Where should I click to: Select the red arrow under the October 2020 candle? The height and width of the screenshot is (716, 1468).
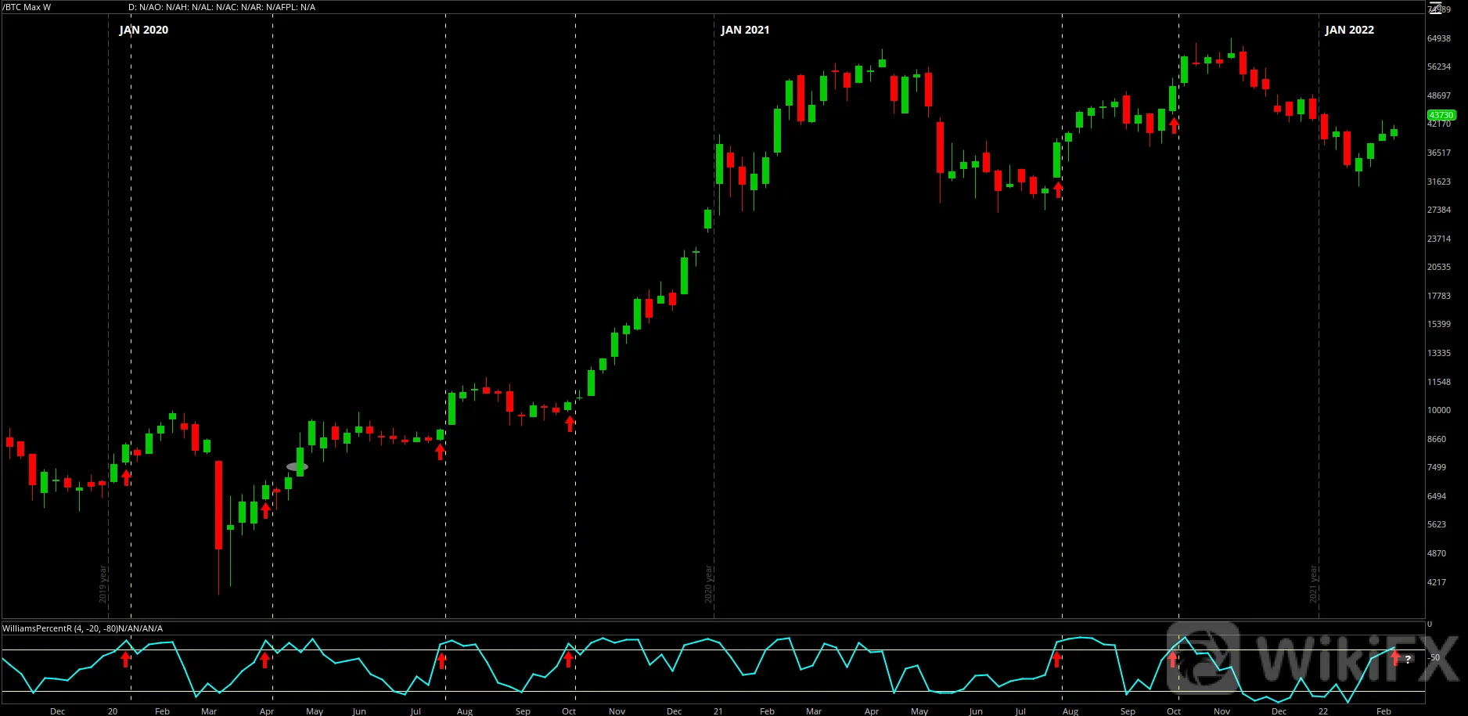coord(570,423)
